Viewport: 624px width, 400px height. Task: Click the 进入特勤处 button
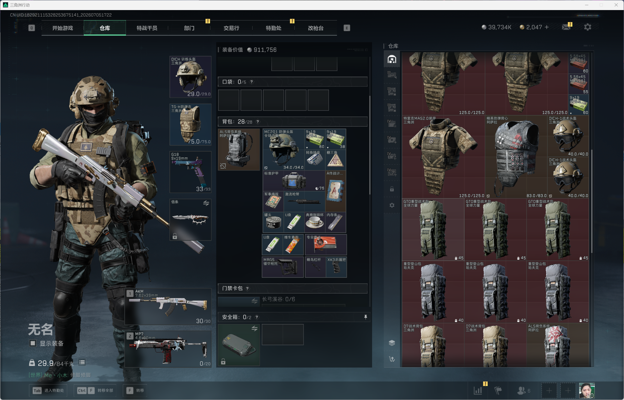[x=48, y=390]
